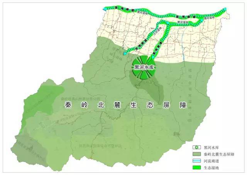Viewport: 247px width, 175px height.
Task: Click the blue arrowhead at 黑河廊道's southern end
Action: point(153,57)
